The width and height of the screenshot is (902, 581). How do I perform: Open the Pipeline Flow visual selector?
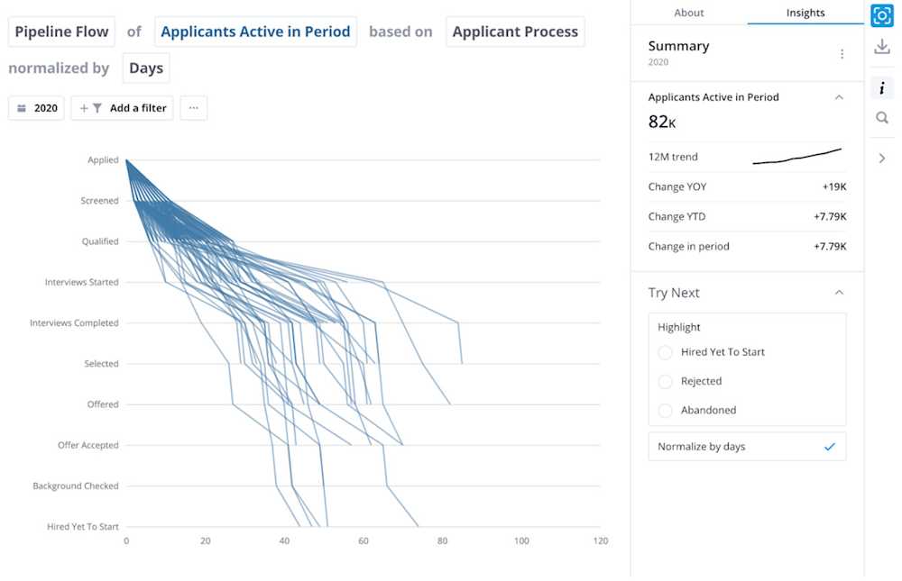pyautogui.click(x=61, y=32)
